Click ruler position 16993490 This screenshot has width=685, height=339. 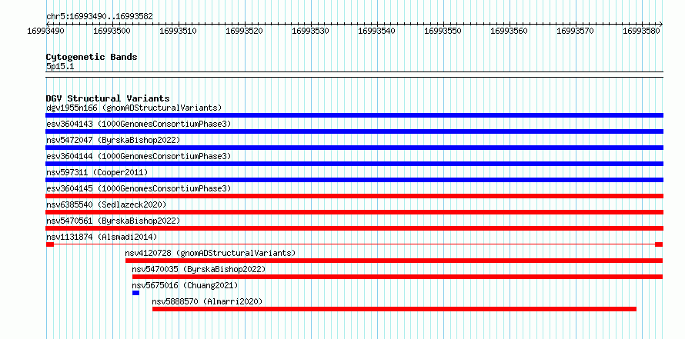click(x=46, y=31)
